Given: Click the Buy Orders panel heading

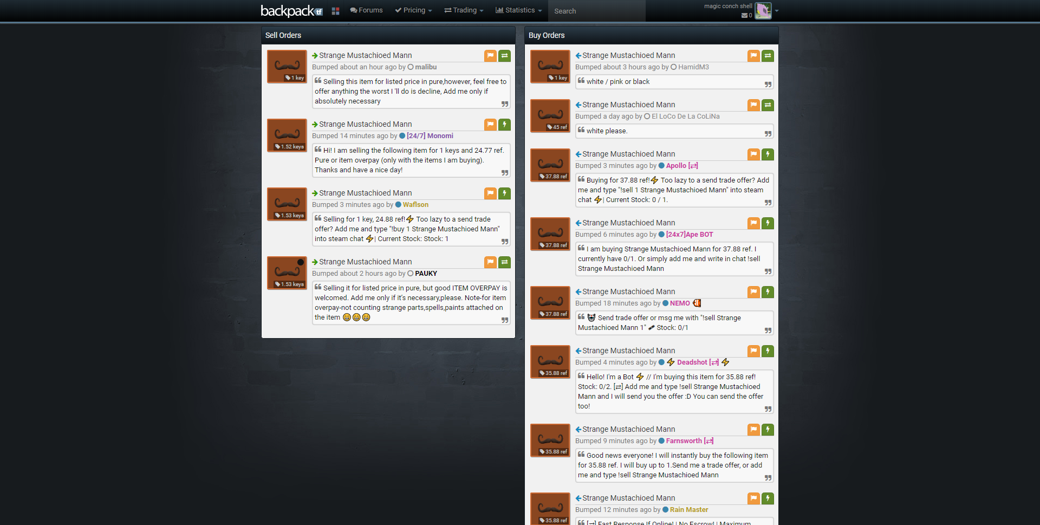Looking at the screenshot, I should 547,35.
